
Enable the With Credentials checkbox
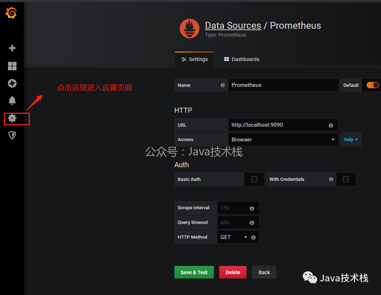[x=346, y=179]
